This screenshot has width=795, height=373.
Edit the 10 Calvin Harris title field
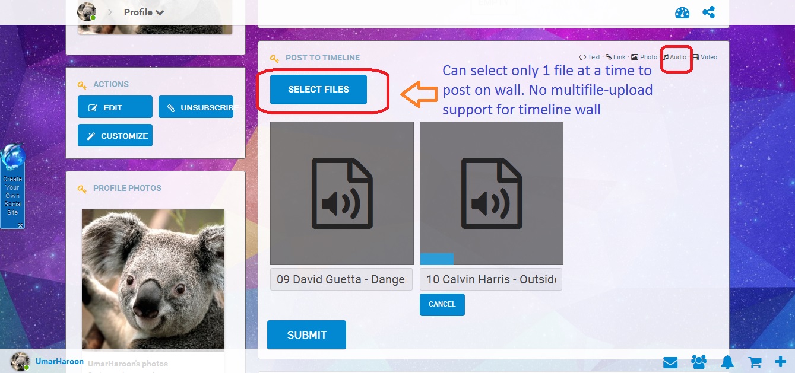491,279
